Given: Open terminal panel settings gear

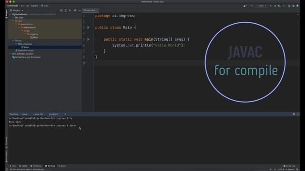Looking at the screenshot, I should pyautogui.click(x=294, y=114).
